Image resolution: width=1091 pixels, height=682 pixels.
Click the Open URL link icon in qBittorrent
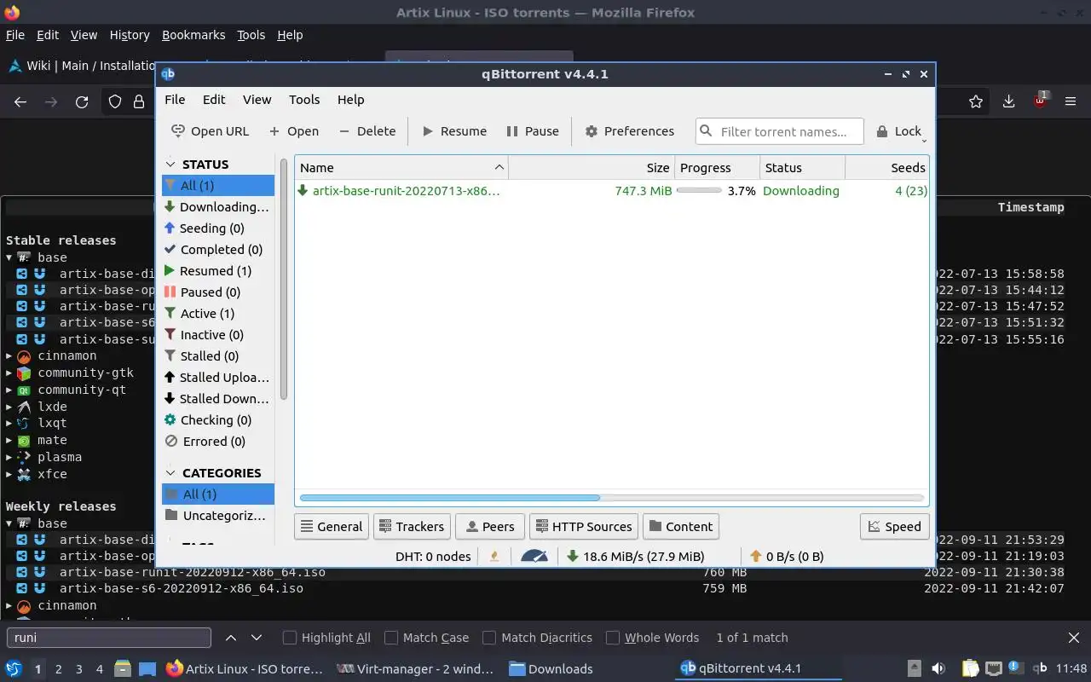177,131
